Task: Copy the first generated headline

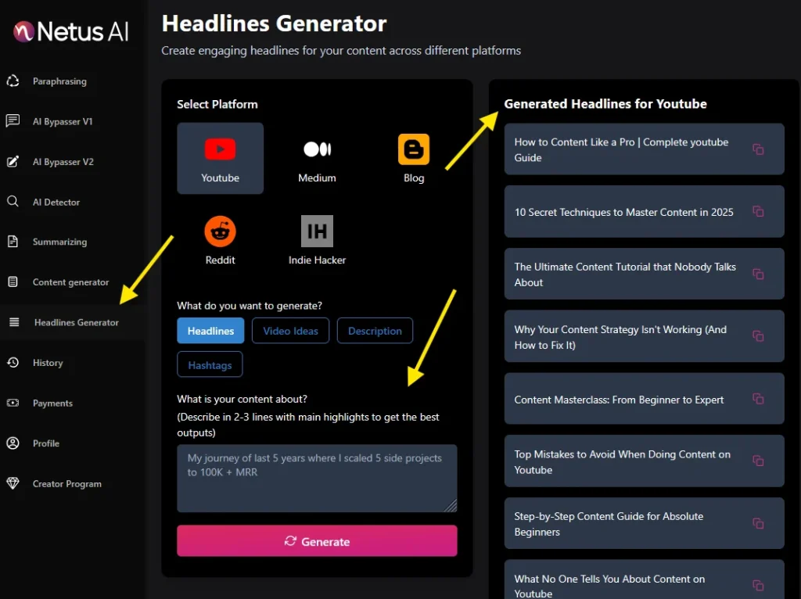Action: [758, 149]
